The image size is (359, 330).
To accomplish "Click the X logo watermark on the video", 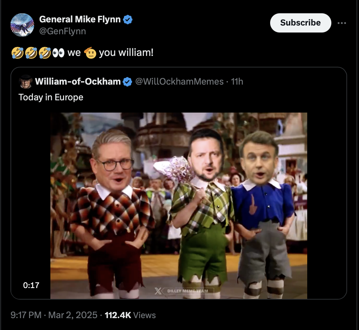I will [x=158, y=291].
